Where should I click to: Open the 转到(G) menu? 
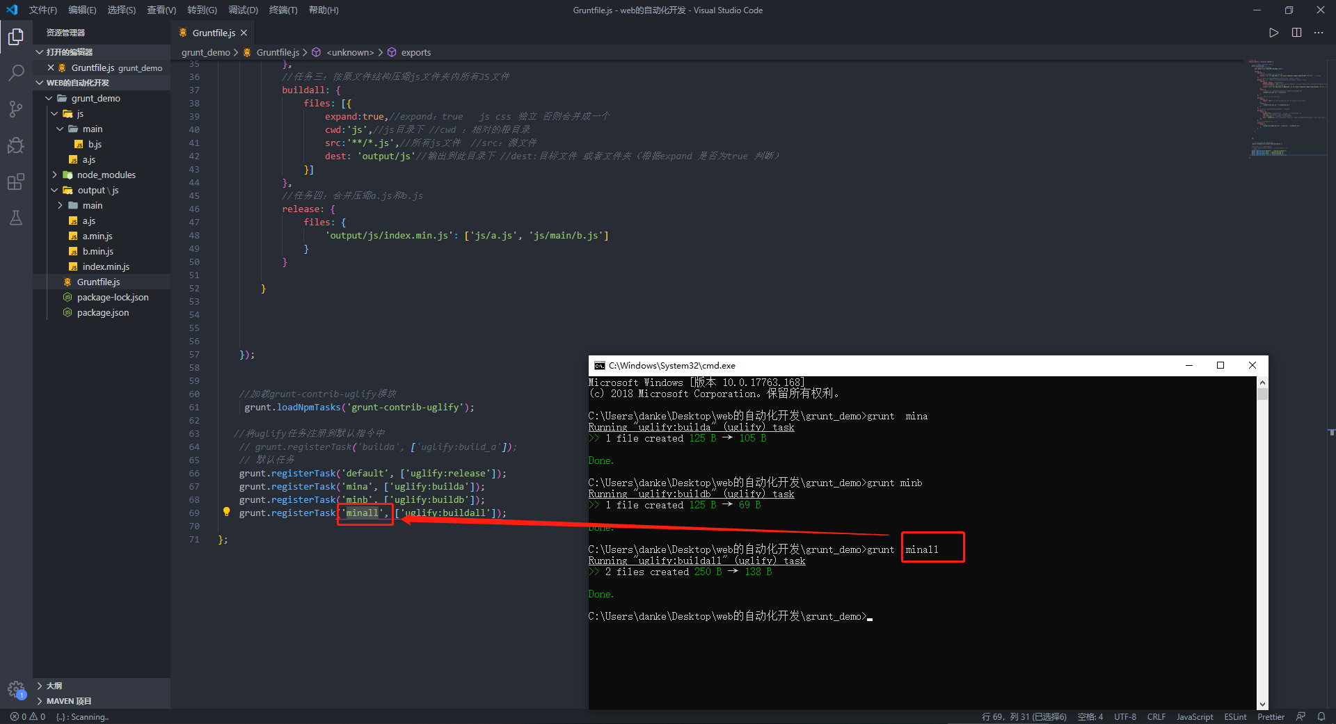[202, 10]
